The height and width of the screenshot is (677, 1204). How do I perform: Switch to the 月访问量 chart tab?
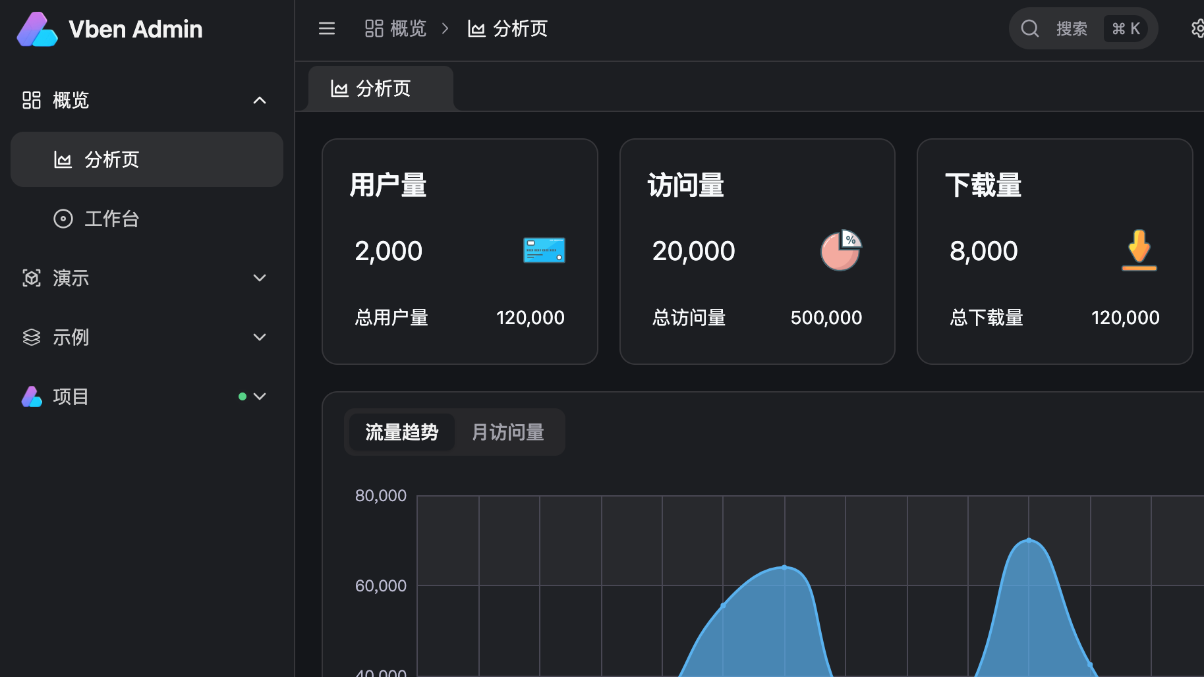(508, 432)
